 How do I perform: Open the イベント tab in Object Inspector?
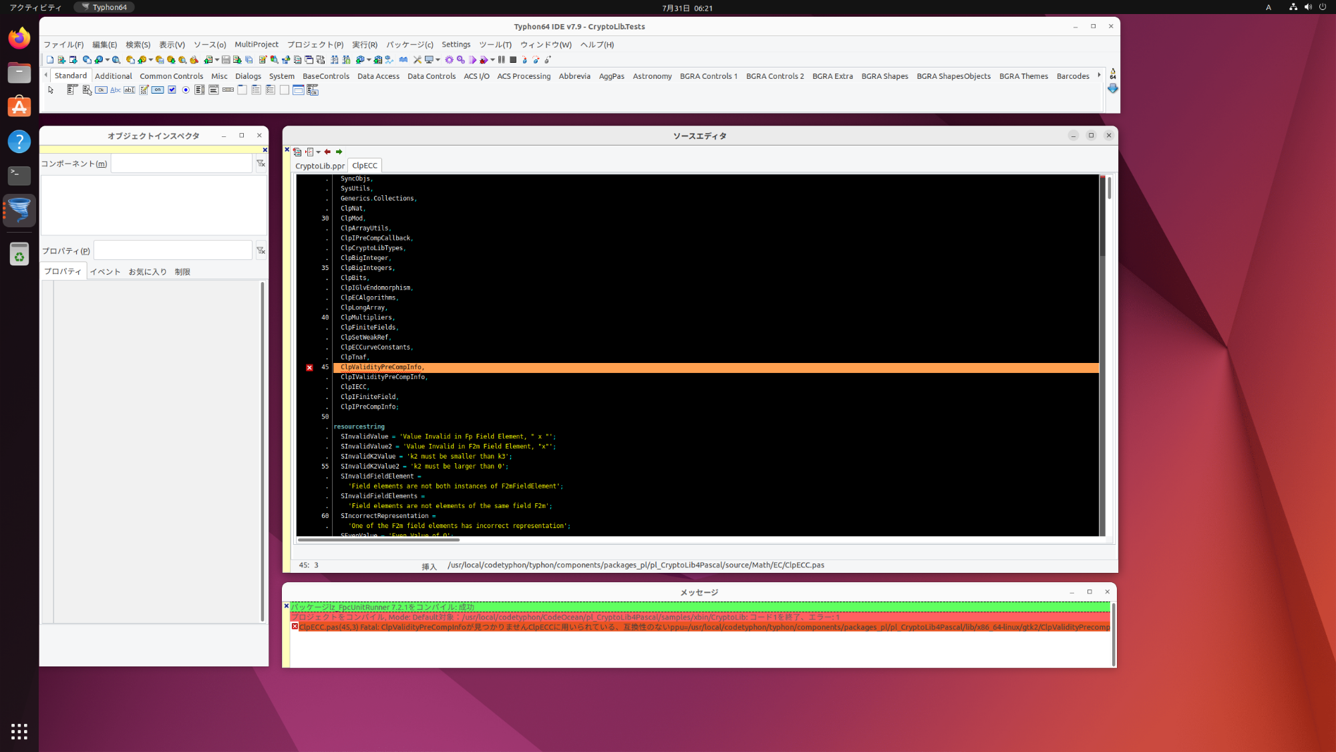[106, 272]
